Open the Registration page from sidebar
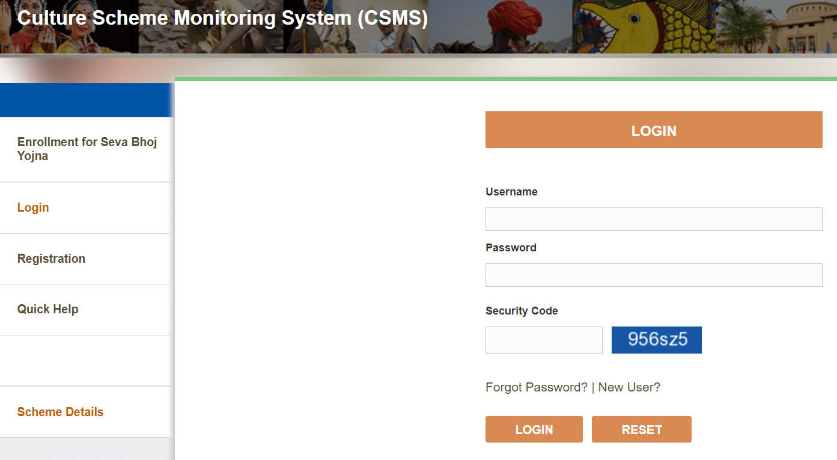Viewport: 837px width, 460px height. click(x=52, y=259)
